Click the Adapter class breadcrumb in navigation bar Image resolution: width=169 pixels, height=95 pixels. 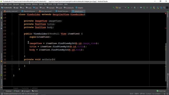tap(79, 8)
